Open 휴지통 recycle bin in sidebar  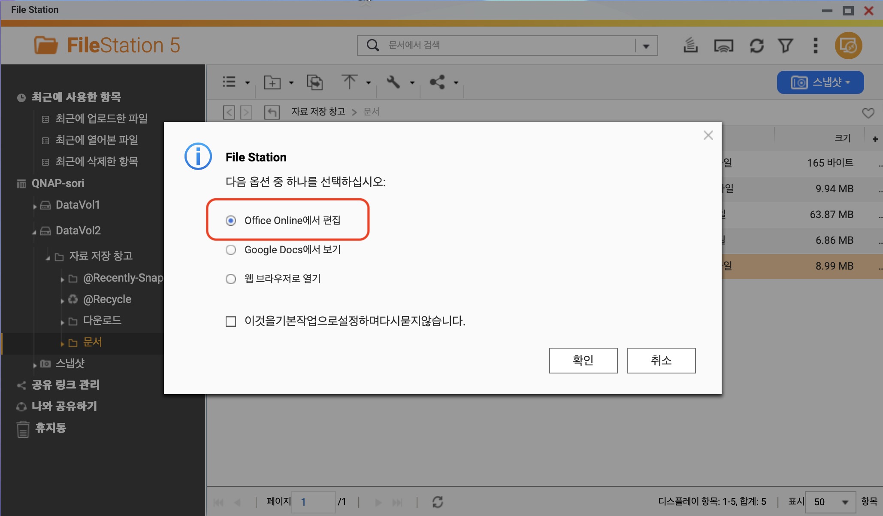click(51, 428)
